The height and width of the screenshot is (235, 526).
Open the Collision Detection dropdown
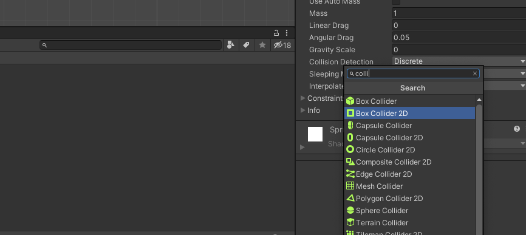click(x=459, y=61)
